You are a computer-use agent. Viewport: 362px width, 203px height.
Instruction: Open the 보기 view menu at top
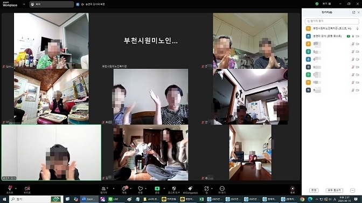[x=326, y=4]
